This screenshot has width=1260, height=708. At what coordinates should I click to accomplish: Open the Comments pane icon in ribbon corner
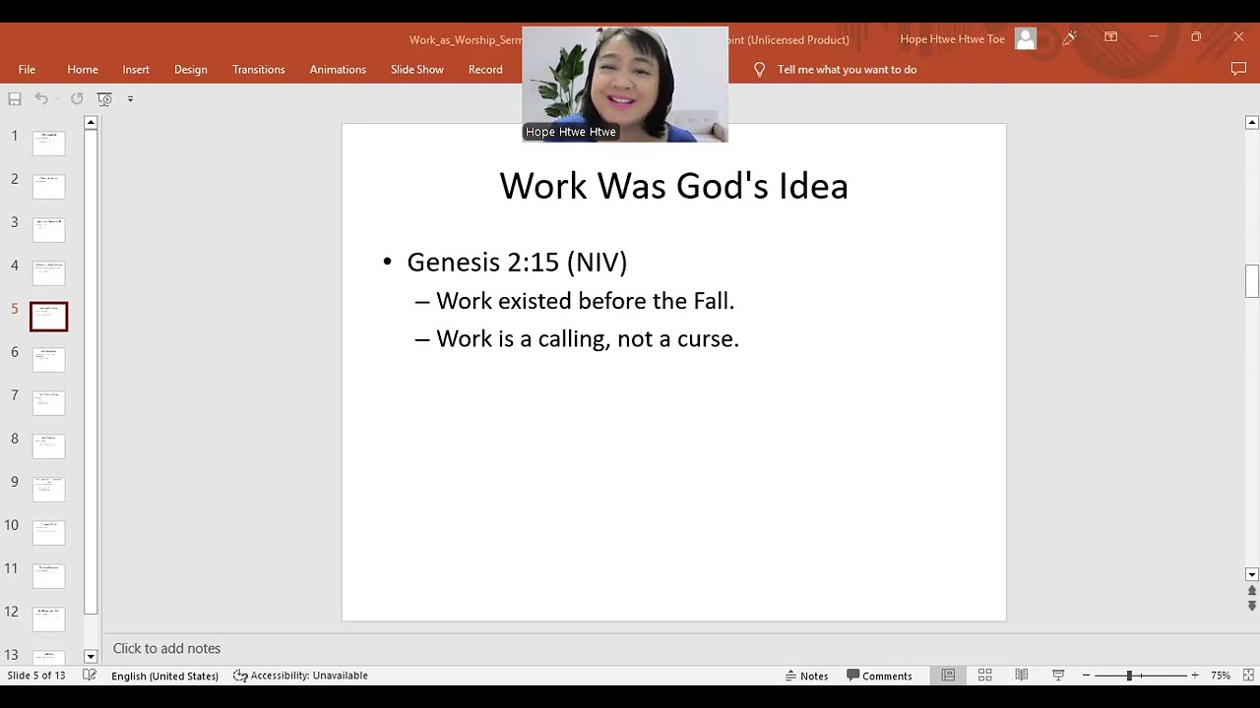1238,69
